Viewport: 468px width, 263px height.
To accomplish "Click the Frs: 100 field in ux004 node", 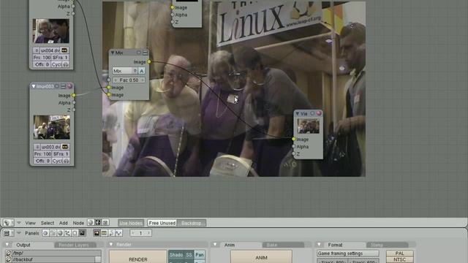I will coord(42,58).
